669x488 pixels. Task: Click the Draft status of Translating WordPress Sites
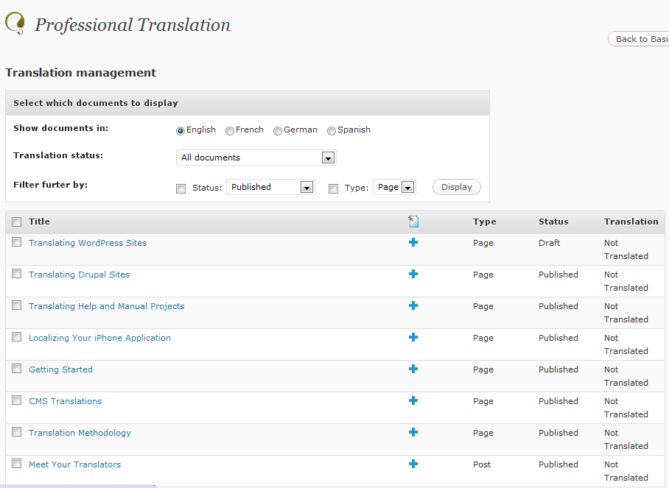549,243
